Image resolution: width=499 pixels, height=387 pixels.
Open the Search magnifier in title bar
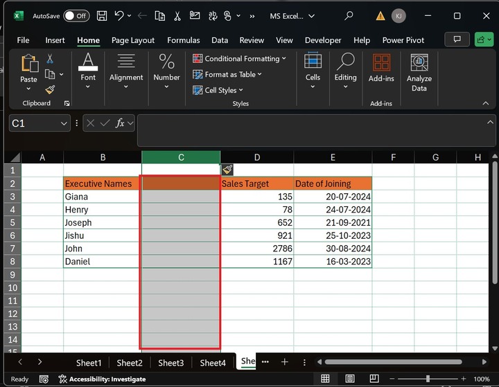348,15
